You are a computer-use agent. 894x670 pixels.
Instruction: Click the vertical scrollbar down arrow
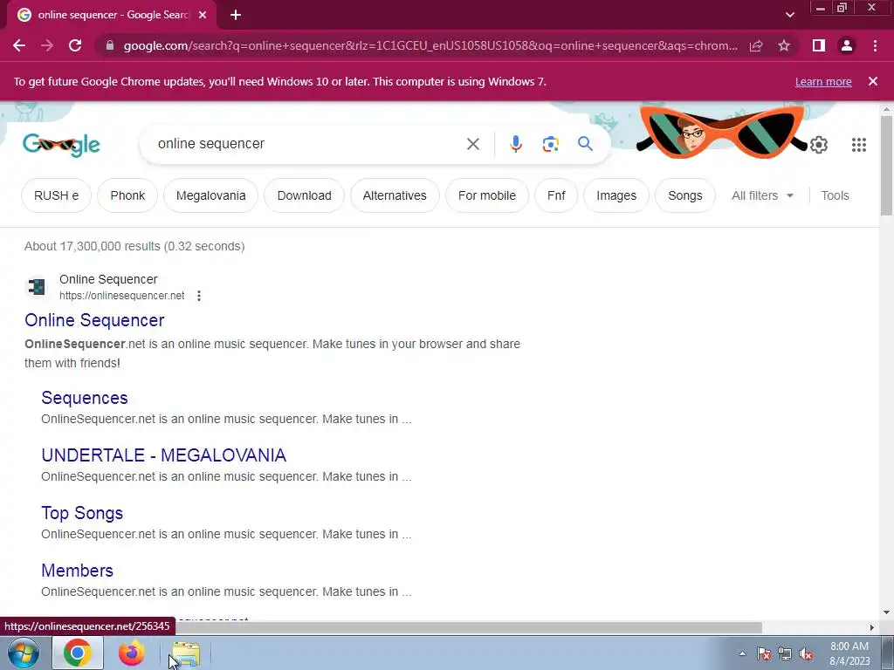click(886, 613)
